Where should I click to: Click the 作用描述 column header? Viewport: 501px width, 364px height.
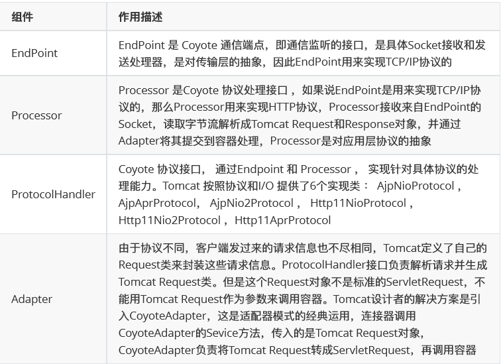140,17
